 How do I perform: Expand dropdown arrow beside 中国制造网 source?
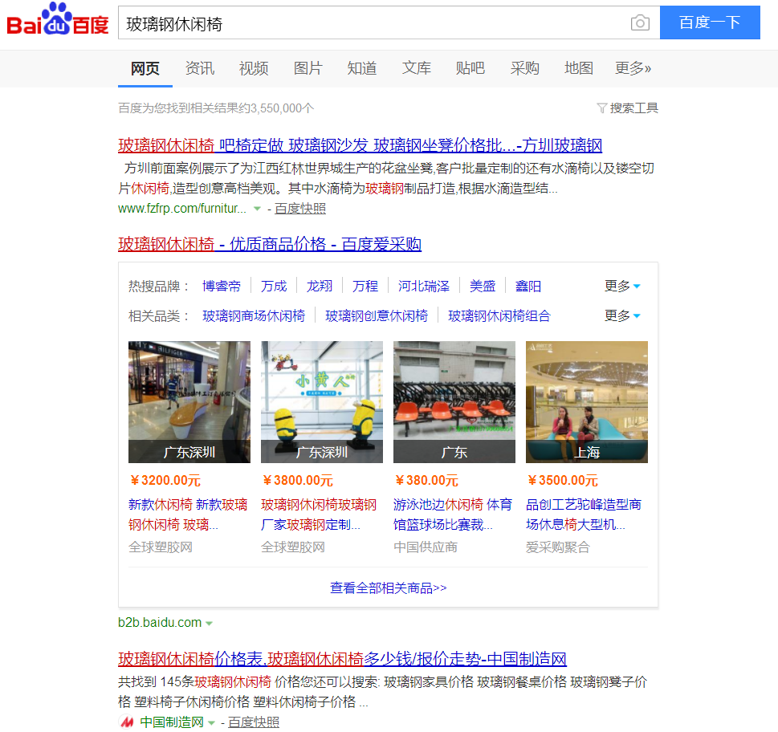[x=211, y=723]
